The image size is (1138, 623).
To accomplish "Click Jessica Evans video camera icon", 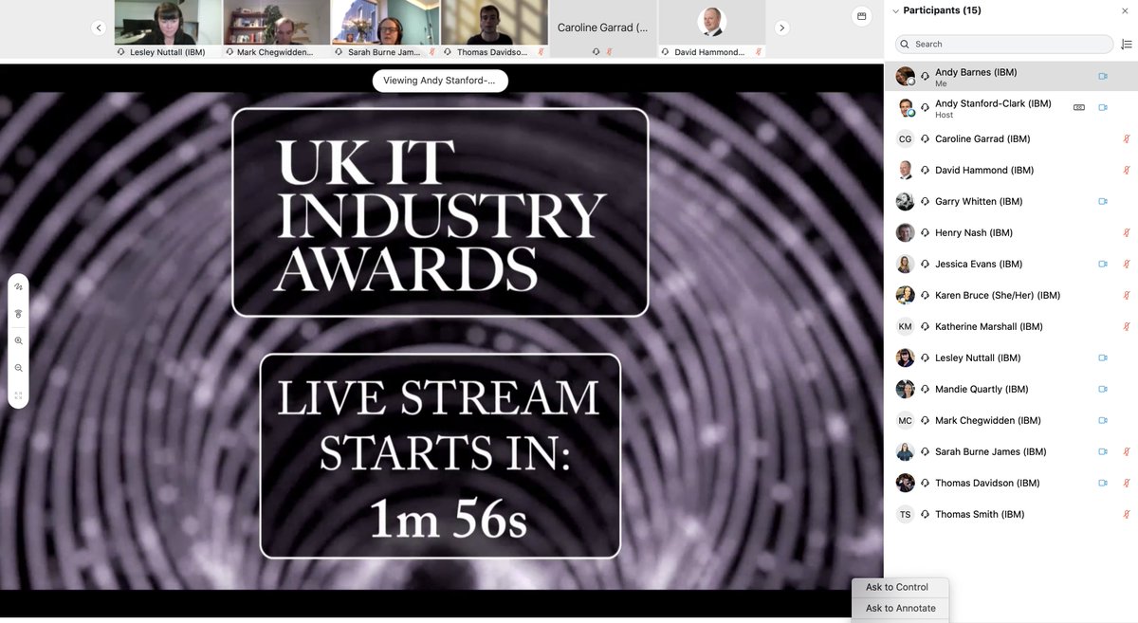I will [x=1103, y=264].
